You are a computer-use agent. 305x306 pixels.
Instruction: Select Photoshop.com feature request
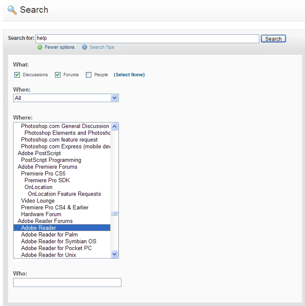click(x=62, y=140)
